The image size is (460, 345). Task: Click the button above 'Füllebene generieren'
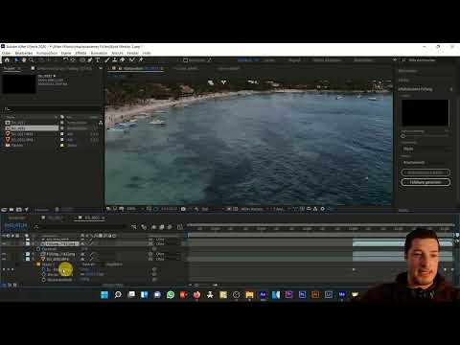(x=425, y=172)
